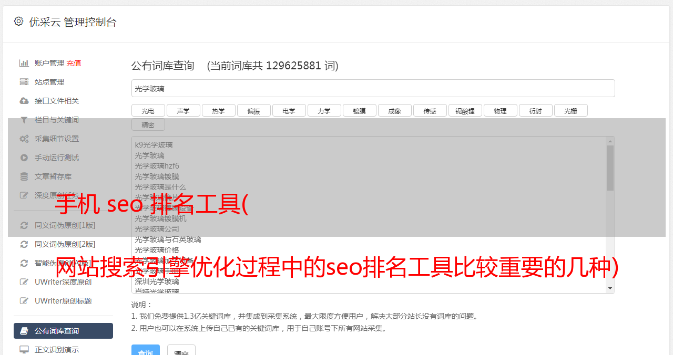
Task: Focus the 光学玻璃 search input field
Action: [373, 88]
